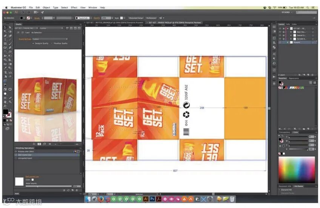Screen dimensions: 320x208
Task: Open the Actions play icon in side dock
Action: coord(274,77)
